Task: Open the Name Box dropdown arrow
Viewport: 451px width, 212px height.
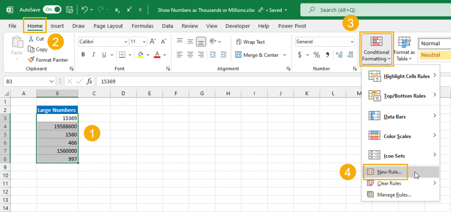Action: pyautogui.click(x=52, y=81)
